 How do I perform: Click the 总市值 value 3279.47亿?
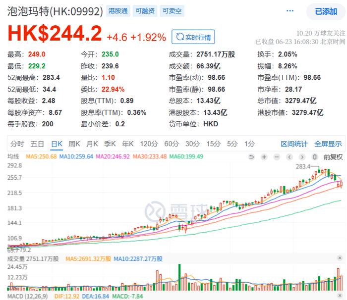pos(301,101)
